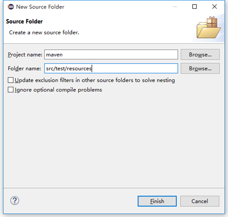Click the Eclipse logo in the title bar

click(x=11, y=7)
